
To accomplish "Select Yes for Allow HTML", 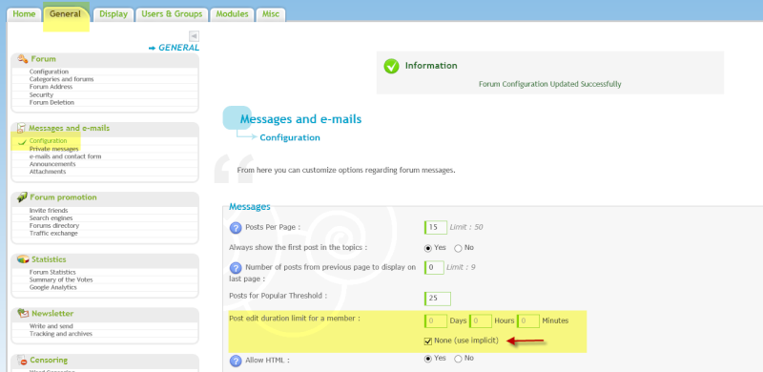I will click(x=427, y=359).
